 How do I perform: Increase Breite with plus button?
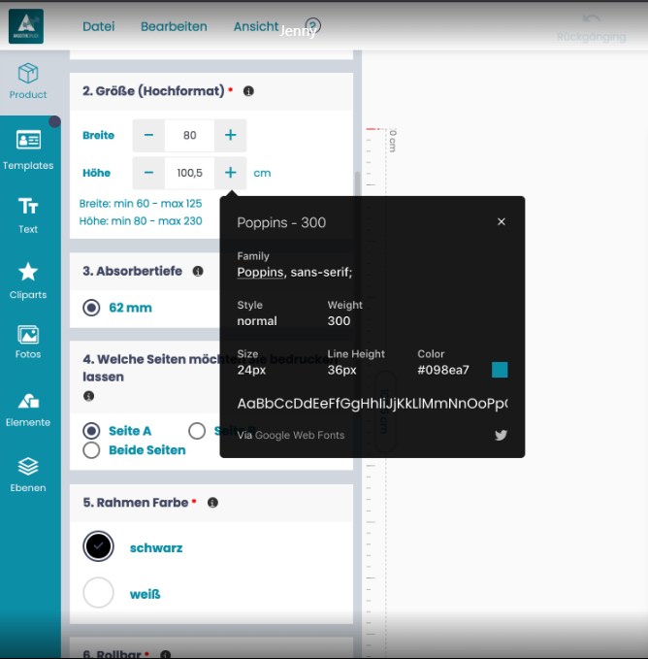(231, 135)
